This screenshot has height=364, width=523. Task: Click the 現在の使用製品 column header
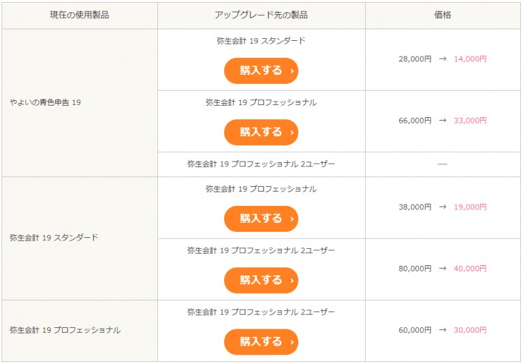click(80, 15)
